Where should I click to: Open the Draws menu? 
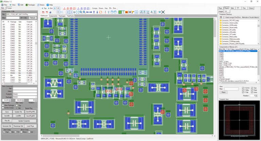[41, 5]
